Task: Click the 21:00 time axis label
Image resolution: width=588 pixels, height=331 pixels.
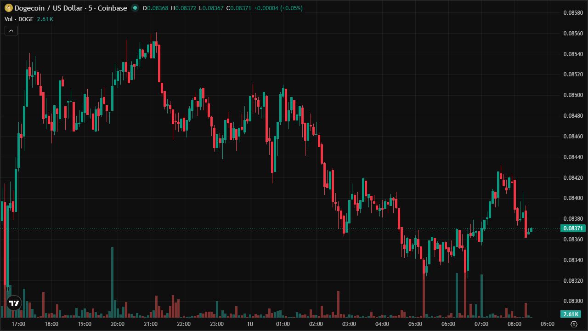Action: click(151, 324)
